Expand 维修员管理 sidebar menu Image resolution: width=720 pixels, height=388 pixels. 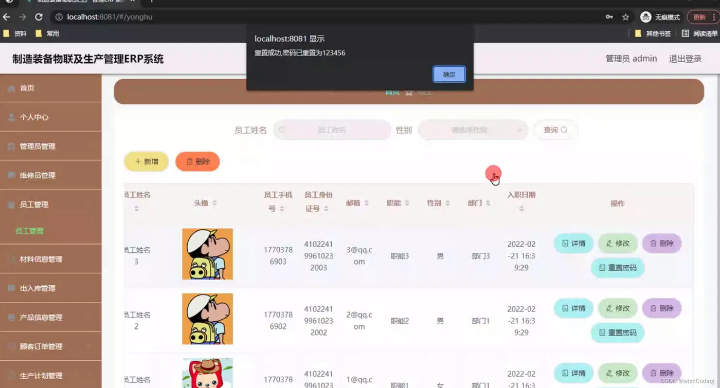(50, 175)
